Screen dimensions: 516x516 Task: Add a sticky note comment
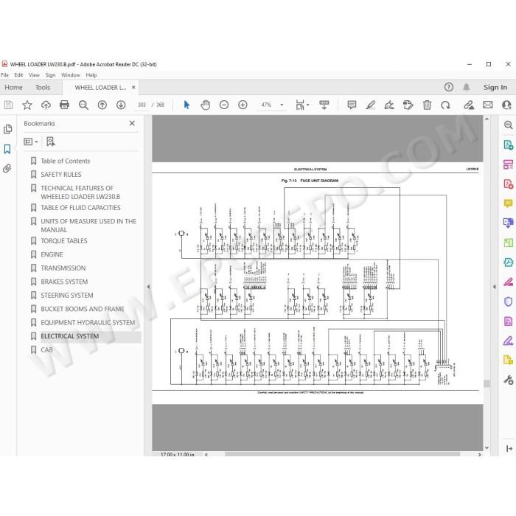click(x=352, y=105)
